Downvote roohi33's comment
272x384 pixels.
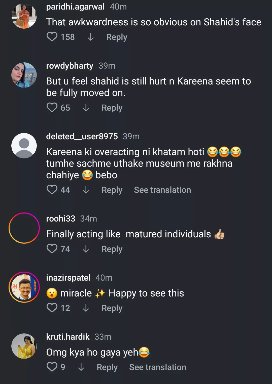(x=86, y=249)
